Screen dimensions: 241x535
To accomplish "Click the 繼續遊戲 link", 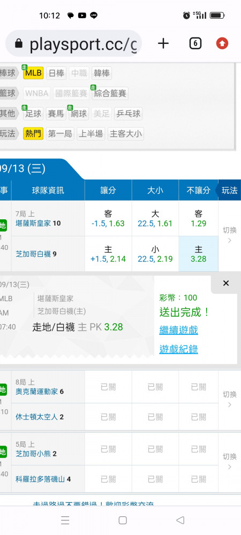I will (178, 330).
